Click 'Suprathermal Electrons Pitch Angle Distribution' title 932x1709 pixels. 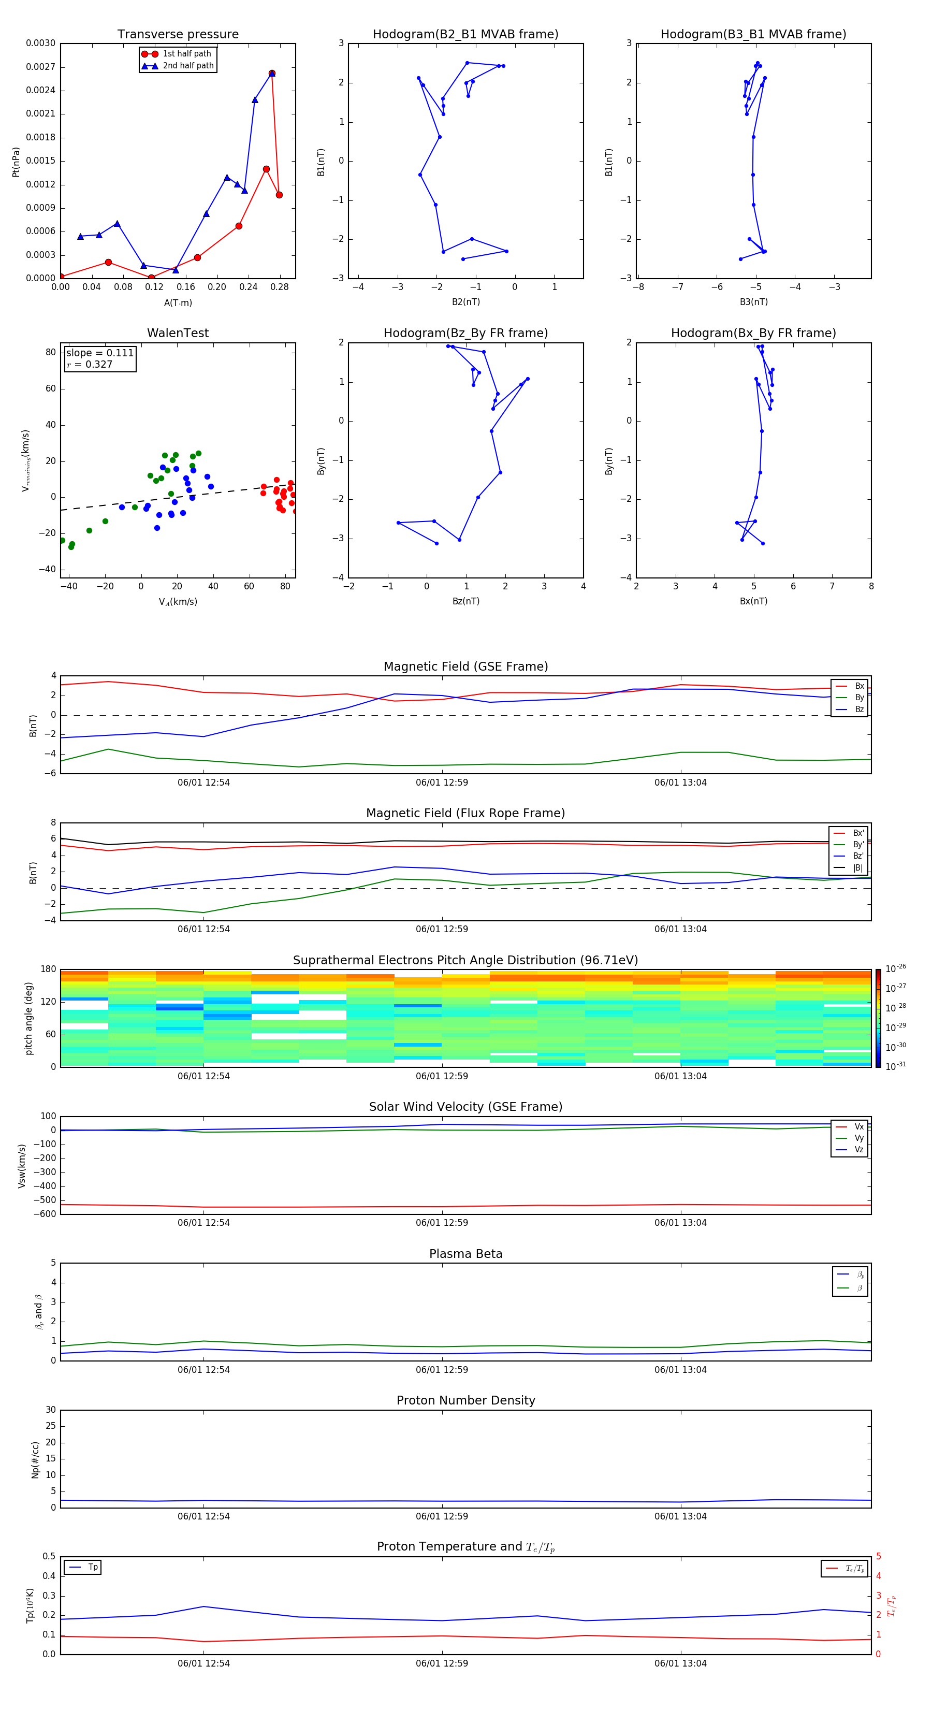coord(465,961)
